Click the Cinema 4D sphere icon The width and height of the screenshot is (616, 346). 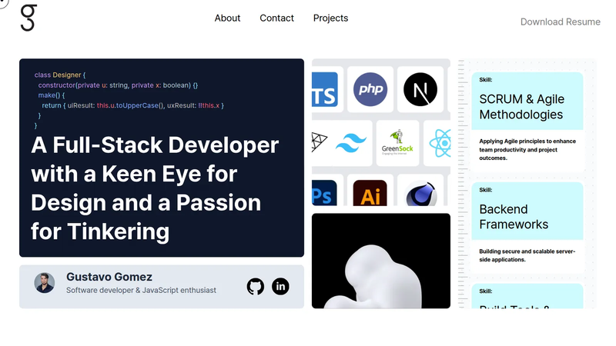tap(420, 194)
